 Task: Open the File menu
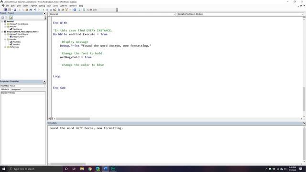[x=7, y=6]
